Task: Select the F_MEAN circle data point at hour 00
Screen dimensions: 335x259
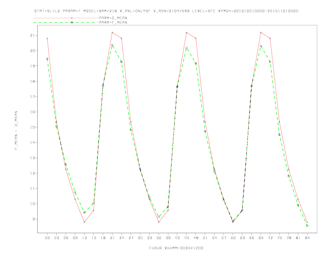Action: pos(47,58)
